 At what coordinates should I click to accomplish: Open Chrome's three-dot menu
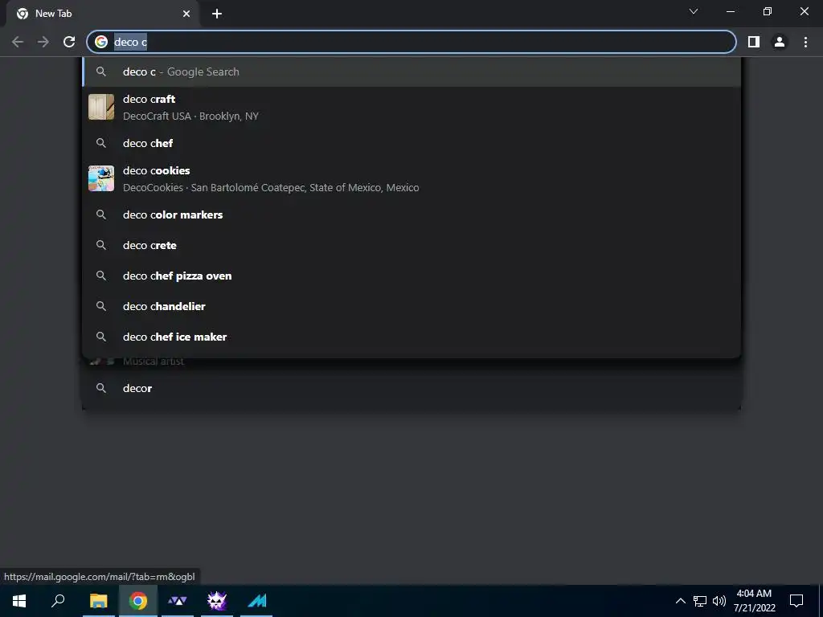805,42
